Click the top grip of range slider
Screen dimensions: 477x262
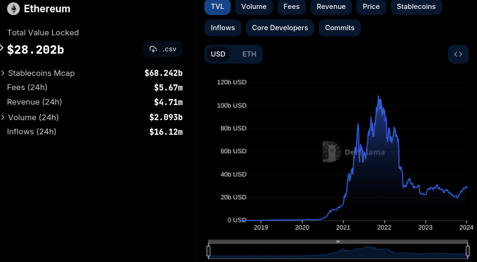point(338,242)
